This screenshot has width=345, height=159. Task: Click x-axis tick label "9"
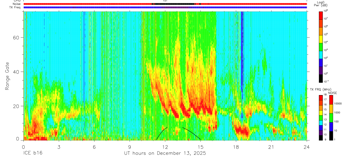point(130,147)
